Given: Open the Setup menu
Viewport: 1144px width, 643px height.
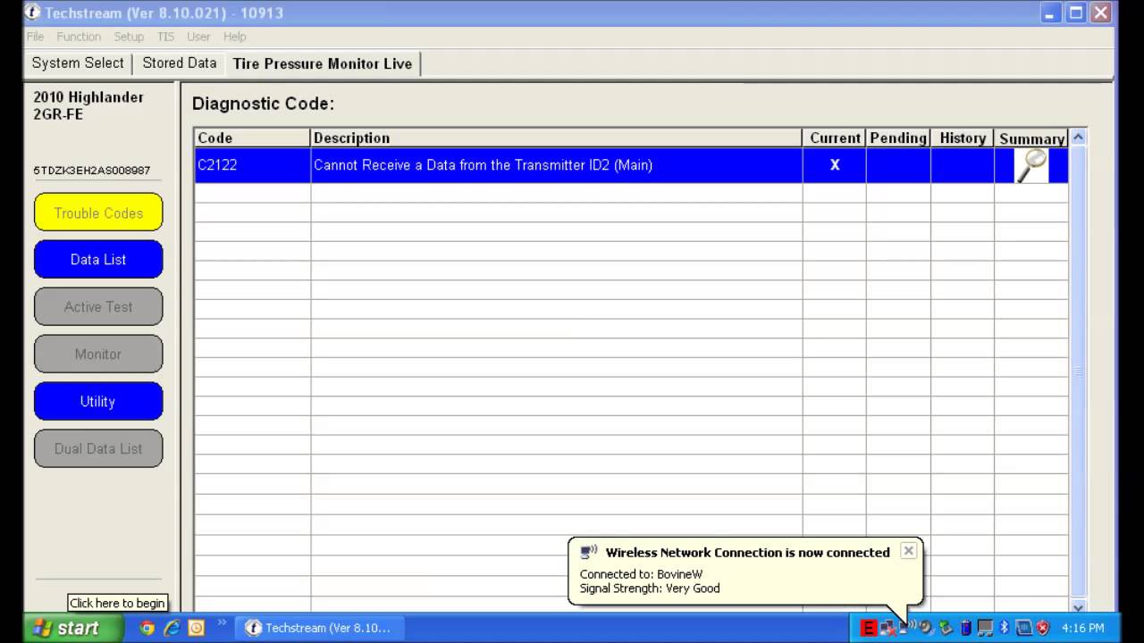Looking at the screenshot, I should click(x=129, y=37).
